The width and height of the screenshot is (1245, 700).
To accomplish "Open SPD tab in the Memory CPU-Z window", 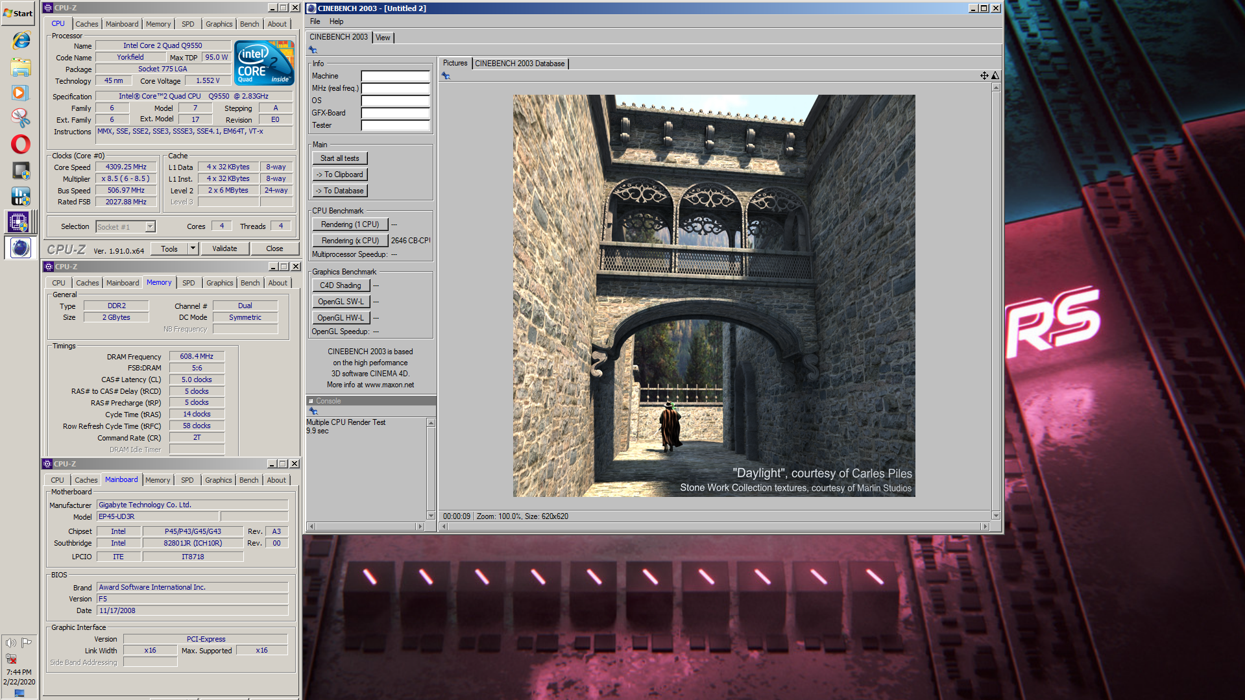I will (x=188, y=283).
